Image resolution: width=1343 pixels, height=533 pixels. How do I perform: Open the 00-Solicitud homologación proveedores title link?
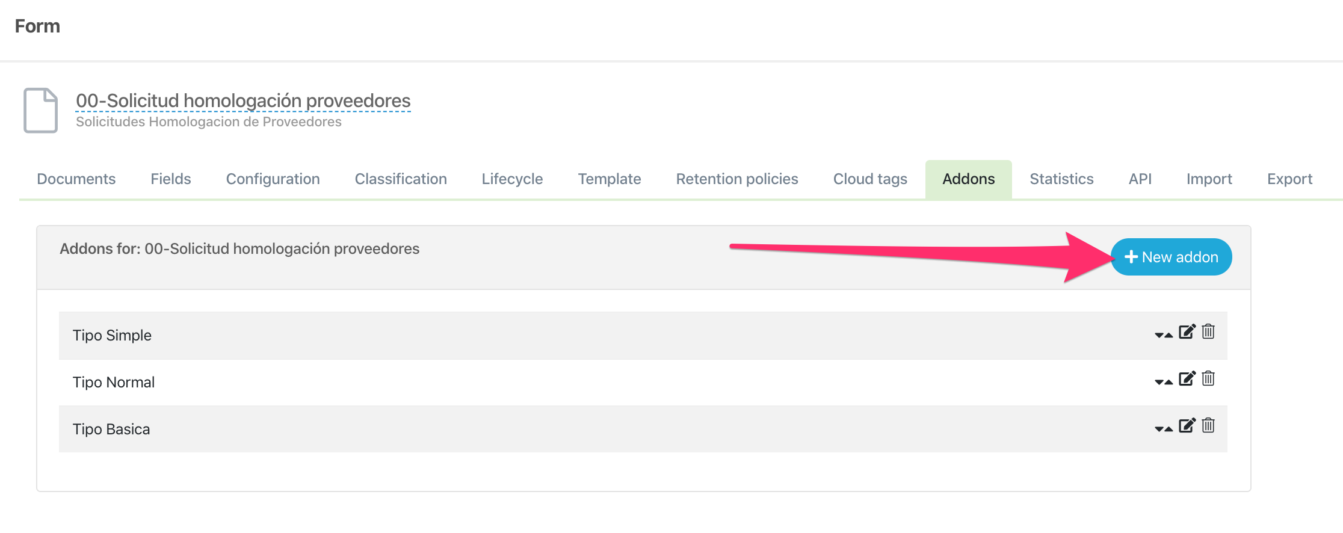[243, 100]
